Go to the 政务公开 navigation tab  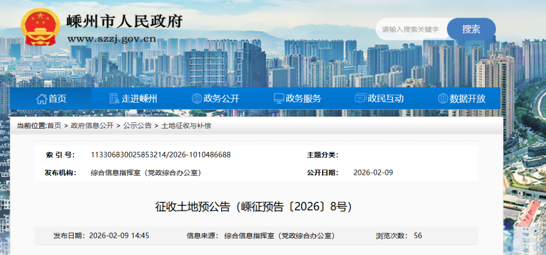tap(221, 99)
